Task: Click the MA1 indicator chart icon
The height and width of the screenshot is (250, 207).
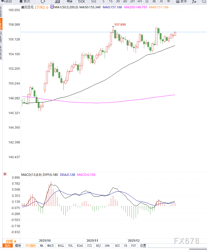Action: click(52, 7)
